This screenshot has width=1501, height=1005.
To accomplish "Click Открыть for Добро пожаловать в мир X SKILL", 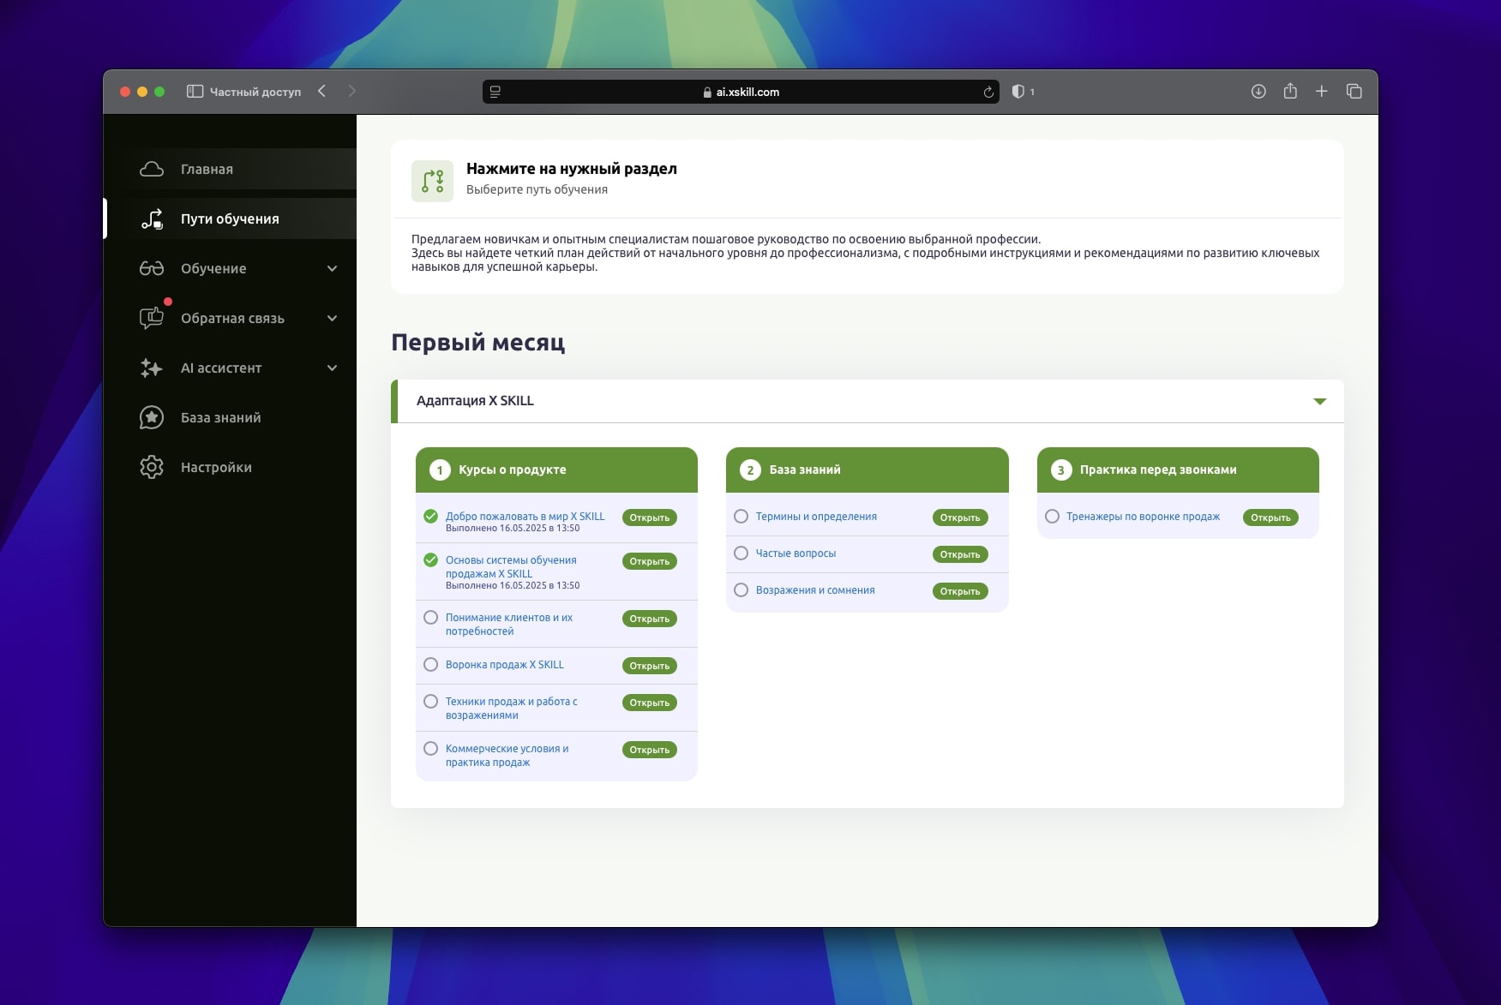I will tap(650, 517).
